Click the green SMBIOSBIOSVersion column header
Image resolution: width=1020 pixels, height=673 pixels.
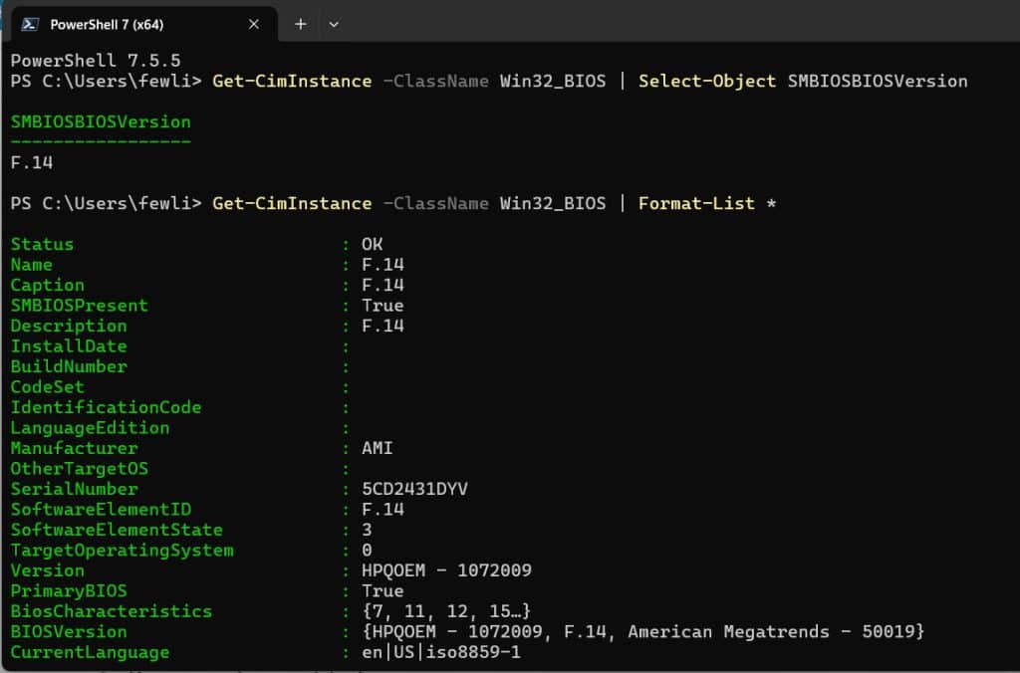click(101, 121)
